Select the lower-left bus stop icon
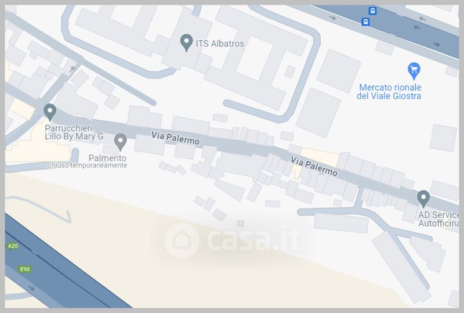Image resolution: width=464 pixels, height=313 pixels. [x=366, y=21]
